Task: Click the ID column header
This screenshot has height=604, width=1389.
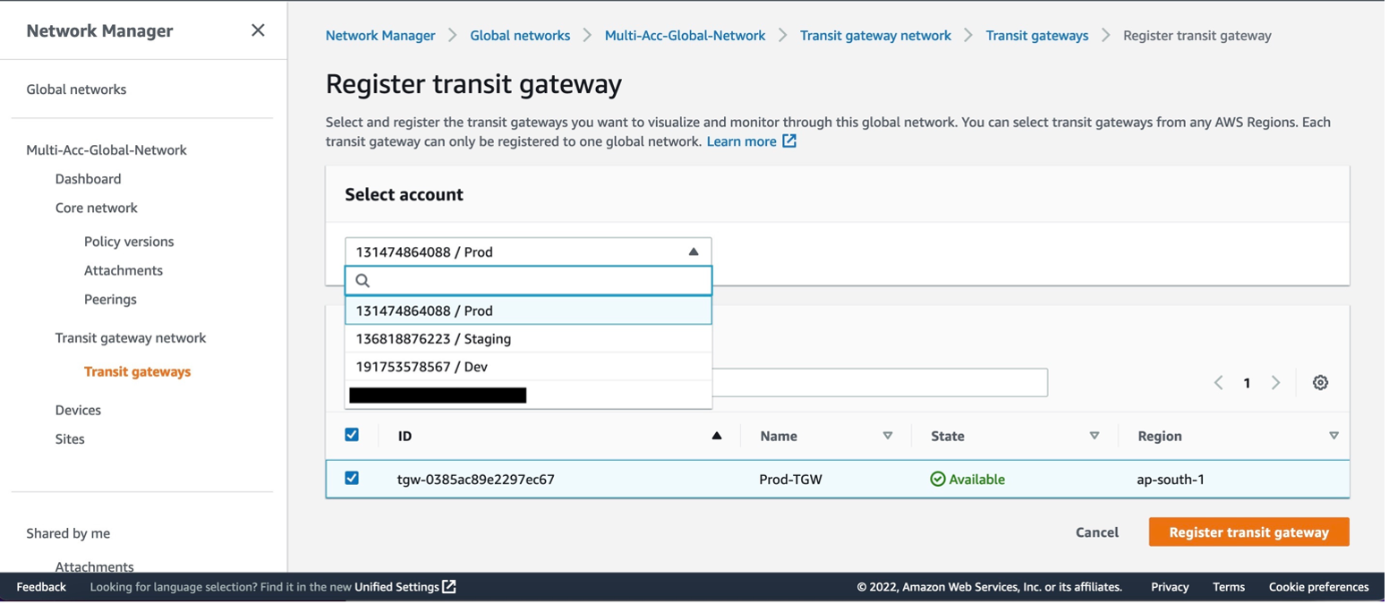Action: (406, 437)
